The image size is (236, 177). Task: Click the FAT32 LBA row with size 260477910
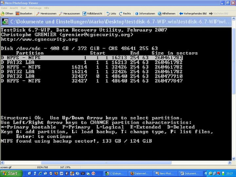(x=92, y=76)
